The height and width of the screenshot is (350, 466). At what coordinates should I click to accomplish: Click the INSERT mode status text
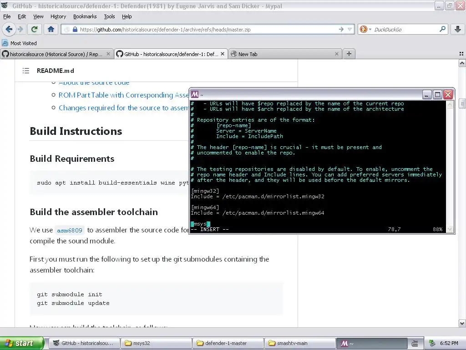click(x=209, y=230)
